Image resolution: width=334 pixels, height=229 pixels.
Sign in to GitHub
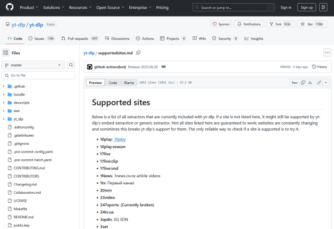click(x=286, y=8)
